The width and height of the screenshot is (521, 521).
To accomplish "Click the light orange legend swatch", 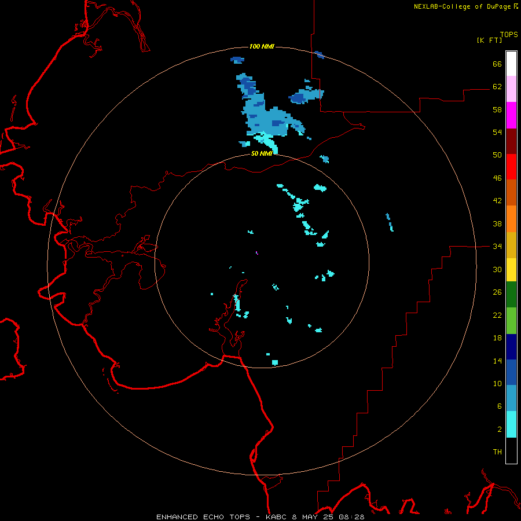I will 511,219.
